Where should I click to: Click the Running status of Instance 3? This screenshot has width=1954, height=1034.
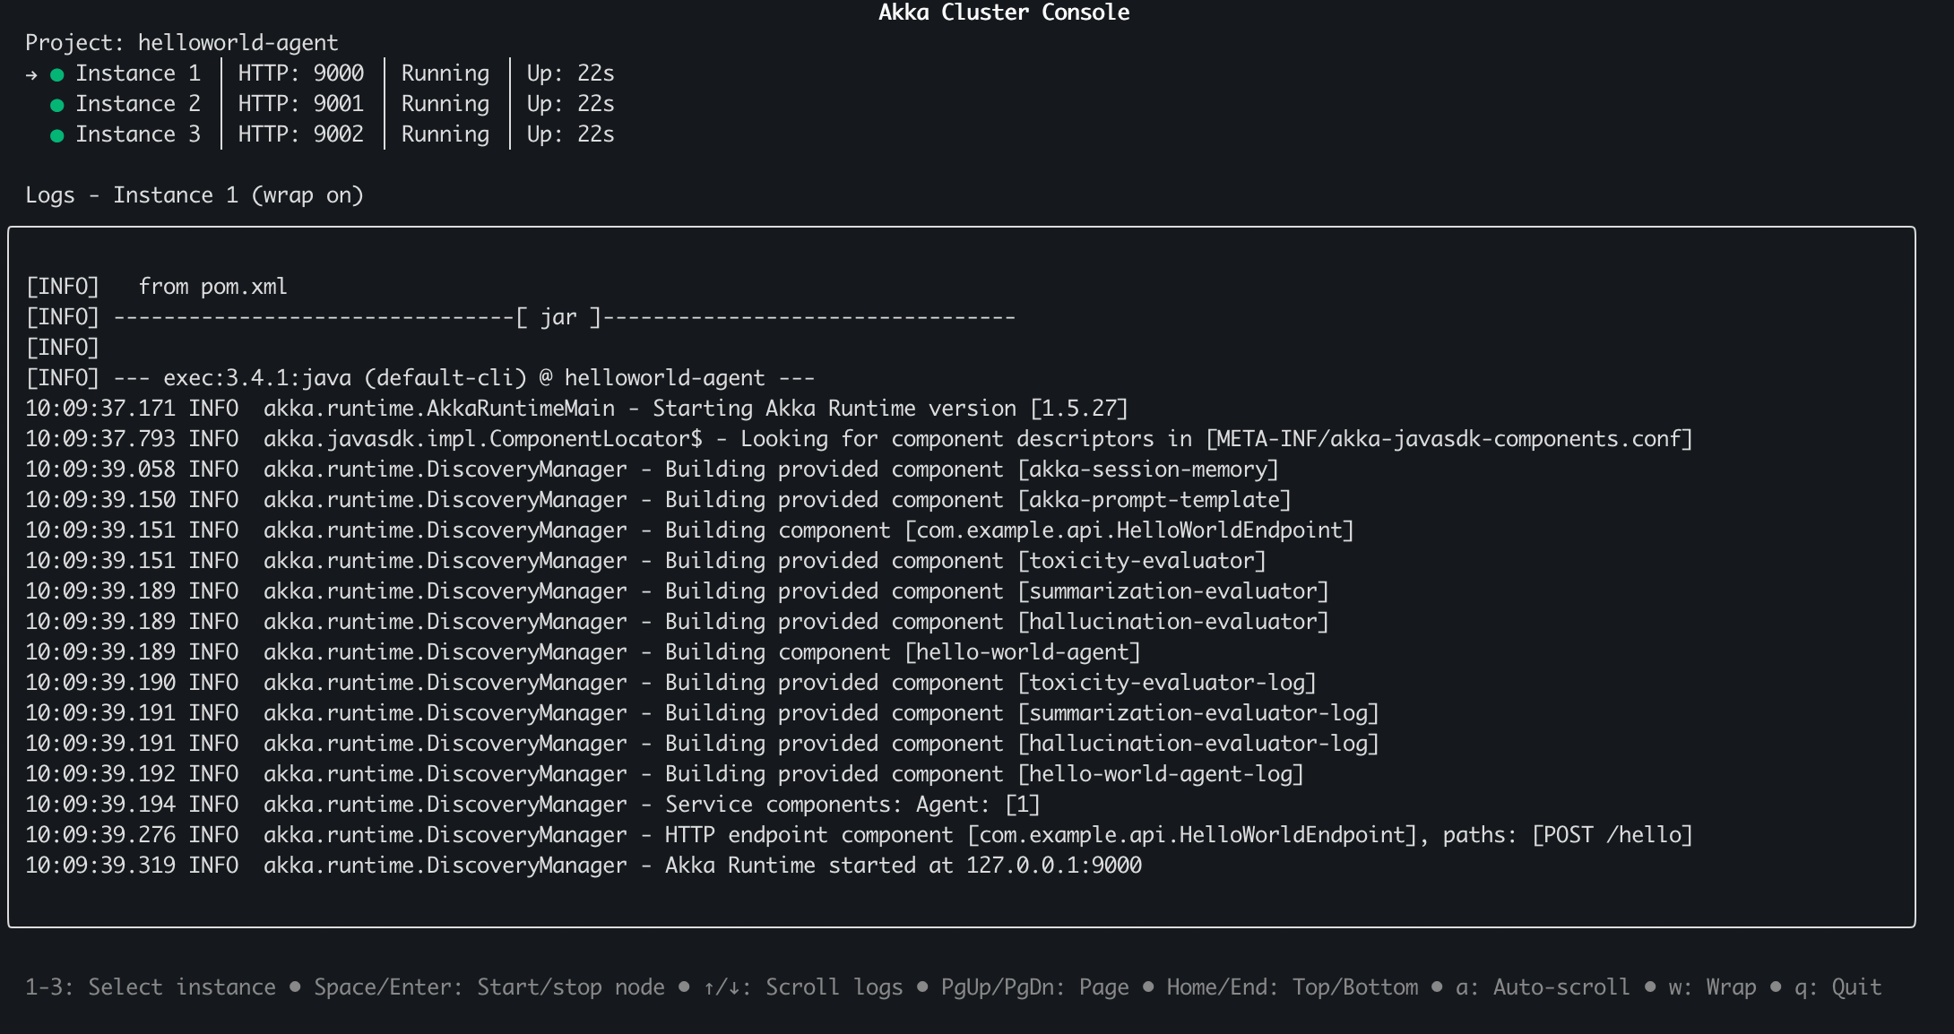click(x=445, y=134)
